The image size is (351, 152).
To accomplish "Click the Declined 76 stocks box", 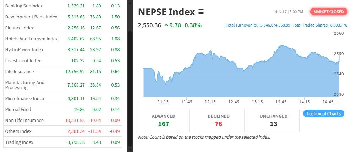I will 219,121.
